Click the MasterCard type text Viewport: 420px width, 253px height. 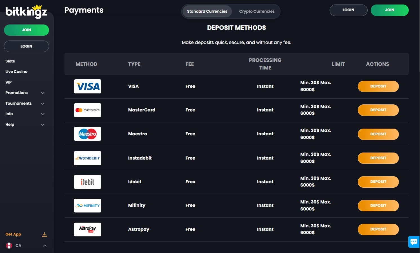click(142, 110)
